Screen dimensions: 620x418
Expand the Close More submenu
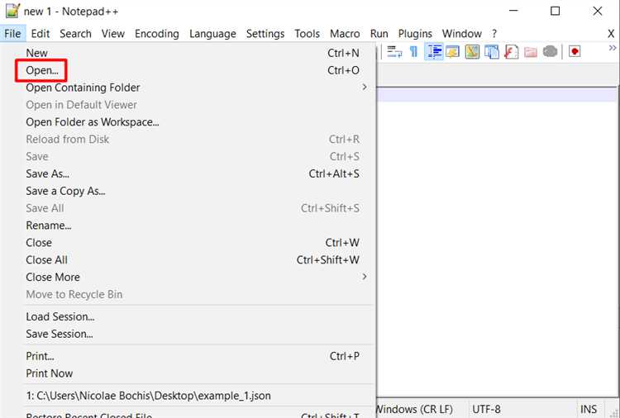tap(364, 277)
